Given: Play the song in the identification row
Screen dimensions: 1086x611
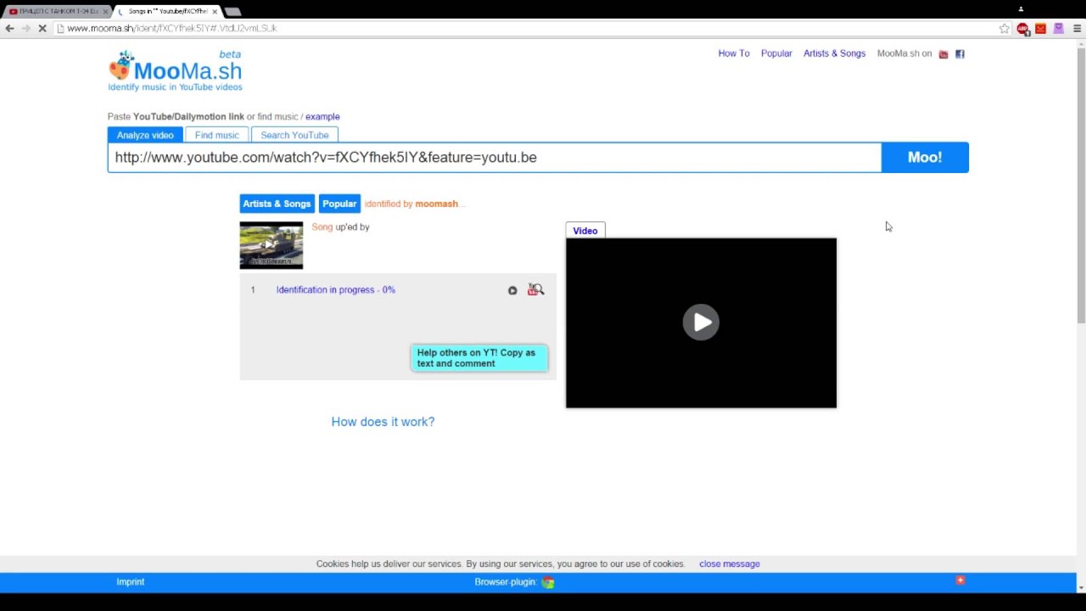Looking at the screenshot, I should tap(512, 290).
